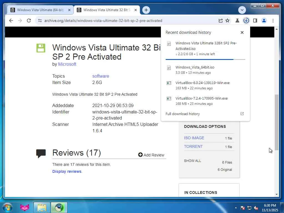
Task: Click Add Review
Action: click(151, 155)
